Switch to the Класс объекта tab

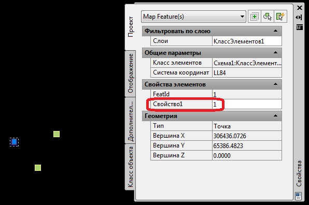(131, 167)
